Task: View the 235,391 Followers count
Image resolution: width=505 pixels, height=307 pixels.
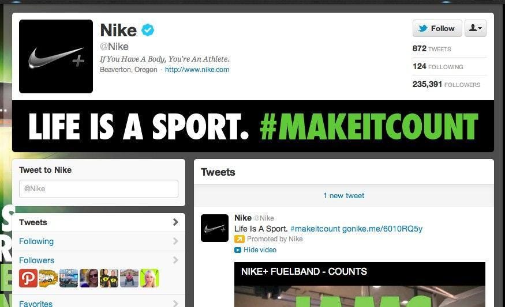Action: (x=446, y=84)
